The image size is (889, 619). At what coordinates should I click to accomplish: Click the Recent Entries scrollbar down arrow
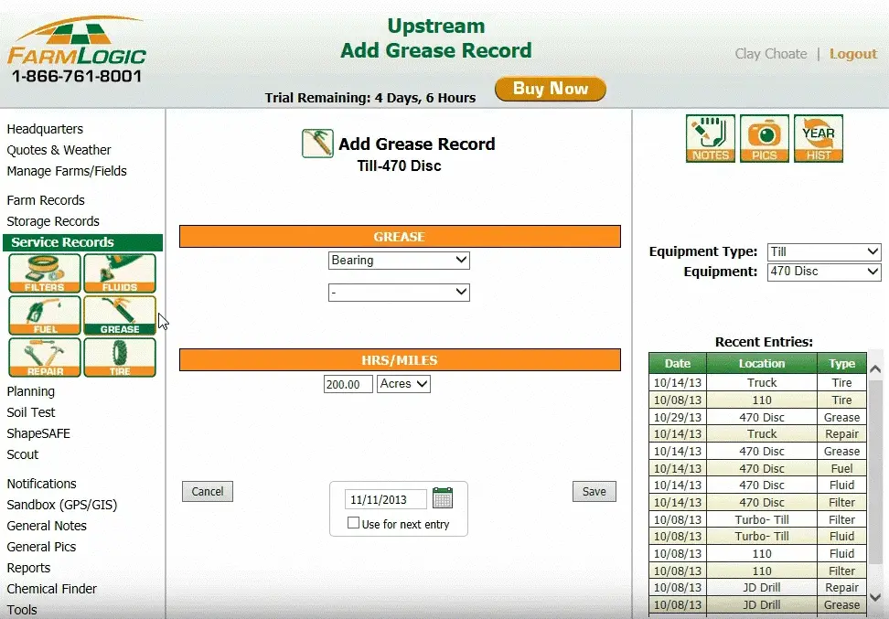point(875,597)
